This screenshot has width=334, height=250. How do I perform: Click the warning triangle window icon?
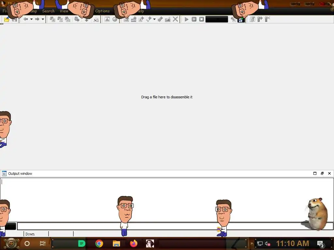[107, 19]
